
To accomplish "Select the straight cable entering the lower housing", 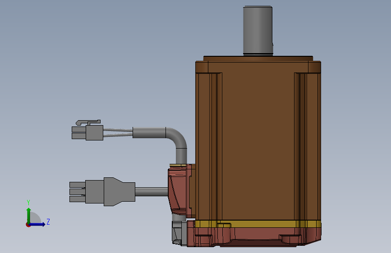I will [x=152, y=192].
